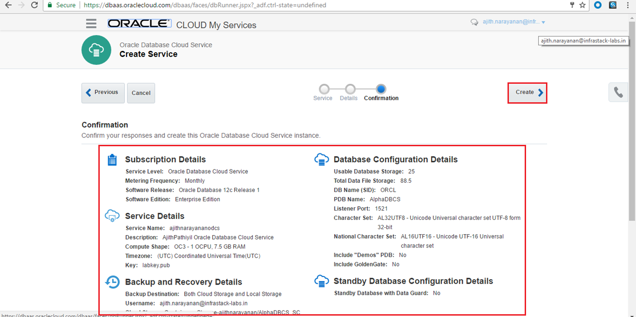Click the Metering Frequency value Monthly

click(x=194, y=181)
